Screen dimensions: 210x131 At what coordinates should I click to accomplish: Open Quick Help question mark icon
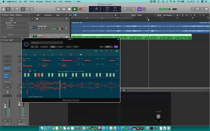12,9
